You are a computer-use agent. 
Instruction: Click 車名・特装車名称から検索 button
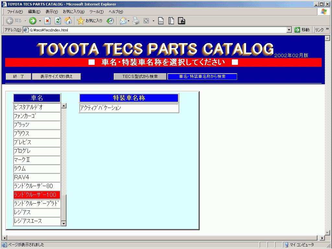click(x=202, y=77)
